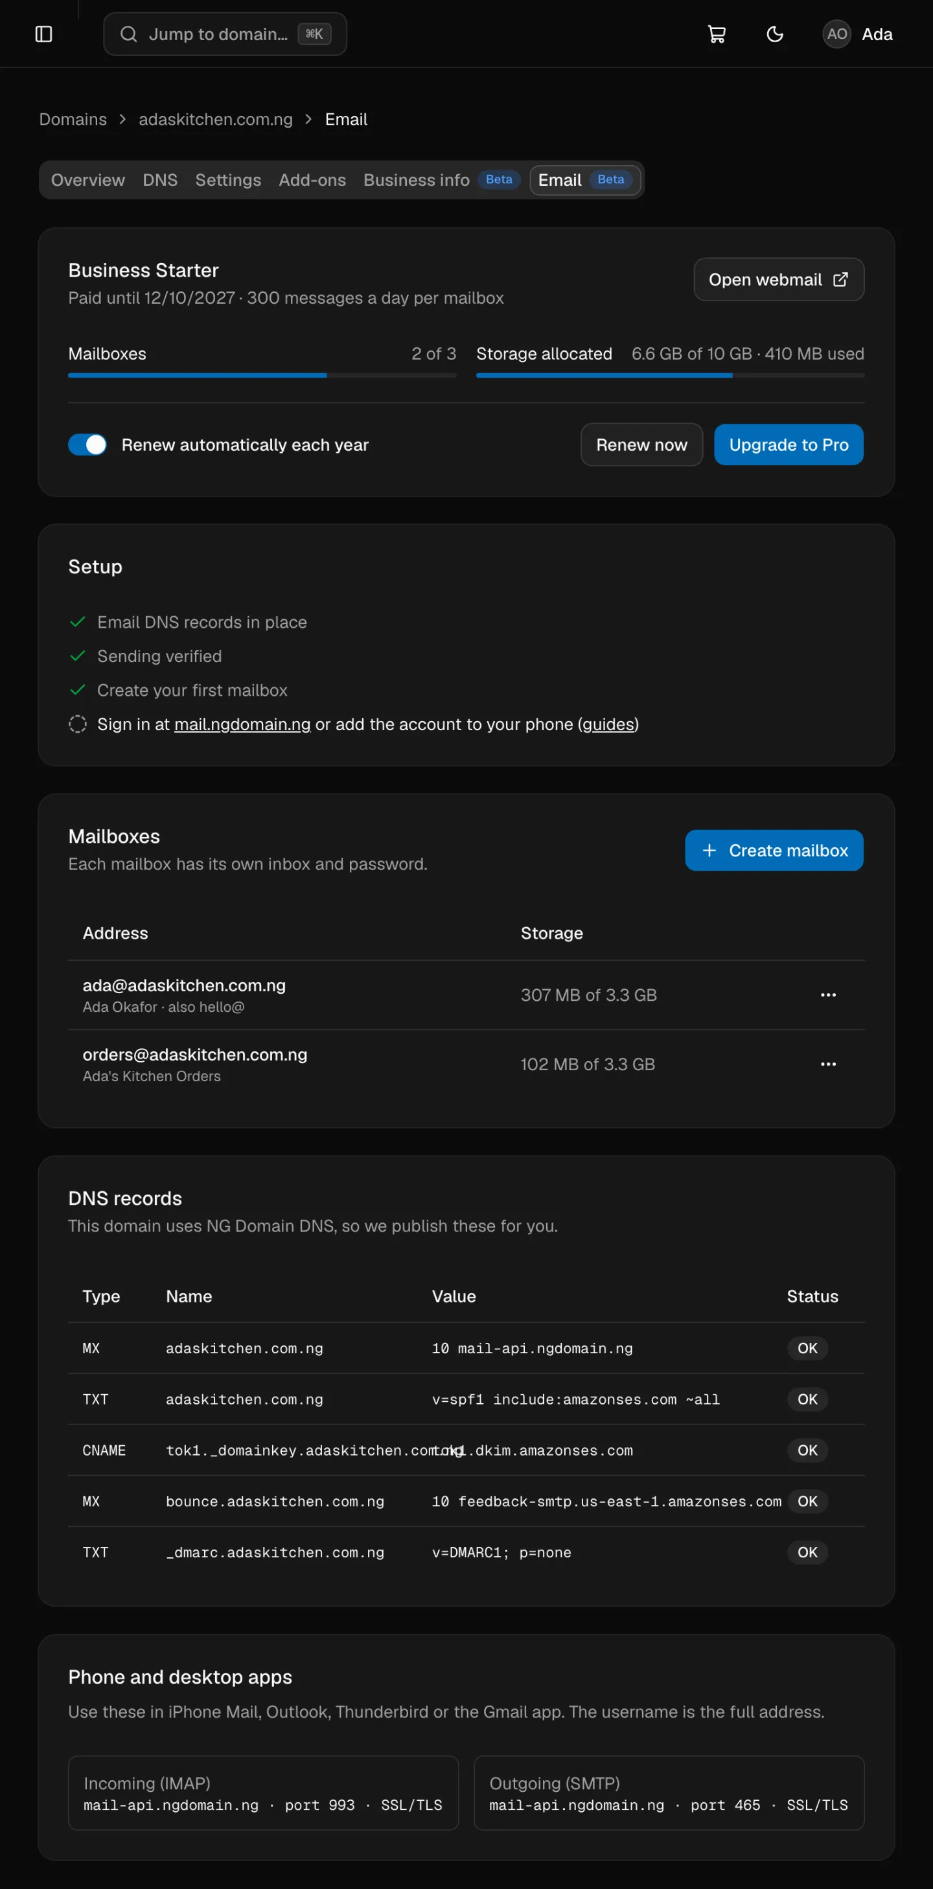Screen dimensions: 933x1889
Task: Focus the Jump to domain search field
Action: click(x=225, y=34)
